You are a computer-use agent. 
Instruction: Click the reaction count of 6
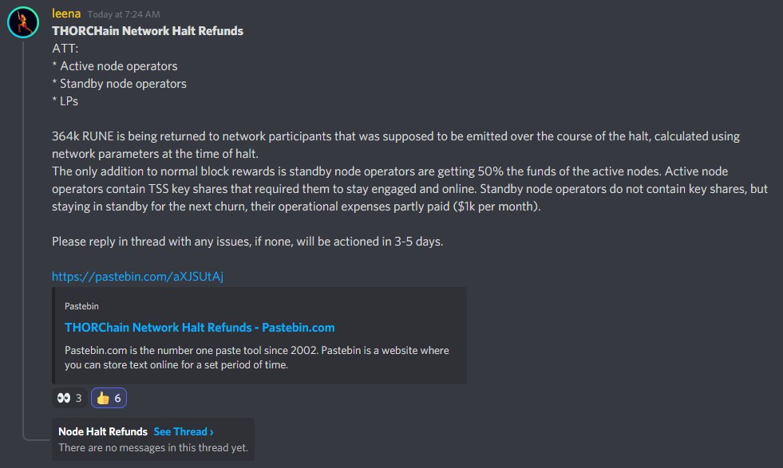tap(117, 398)
